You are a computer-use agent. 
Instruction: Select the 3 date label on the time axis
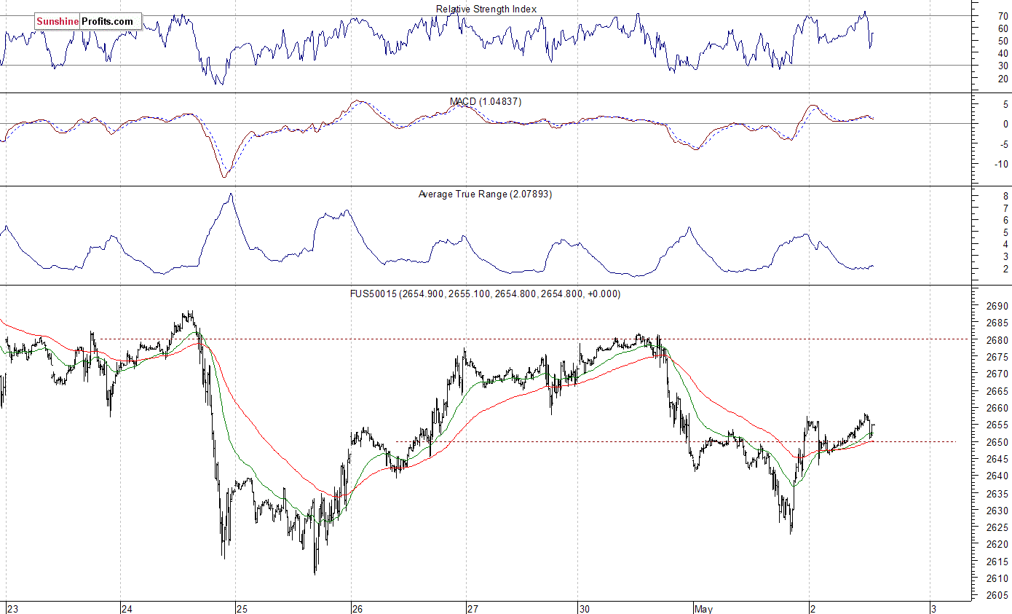coord(933,608)
